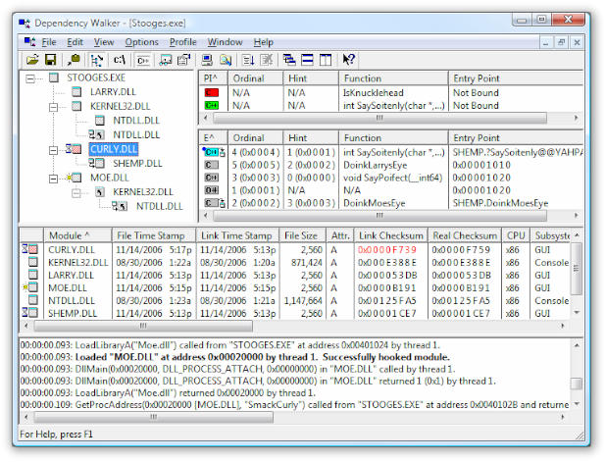The width and height of the screenshot is (606, 462).
Task: Sort by Link Time Stamp column header
Action: 237,235
